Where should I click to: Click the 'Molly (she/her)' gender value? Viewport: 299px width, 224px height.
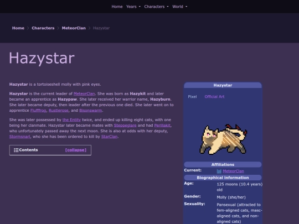click(231, 197)
